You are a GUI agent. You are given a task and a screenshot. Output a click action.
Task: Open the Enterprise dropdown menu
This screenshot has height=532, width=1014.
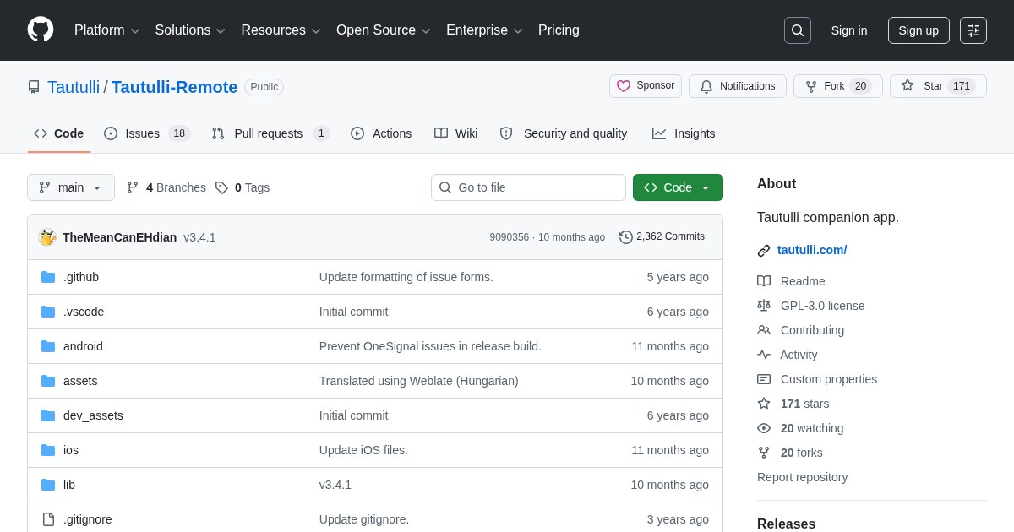(484, 30)
